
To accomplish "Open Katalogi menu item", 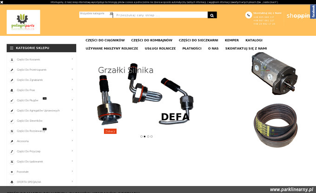I will click(254, 40).
